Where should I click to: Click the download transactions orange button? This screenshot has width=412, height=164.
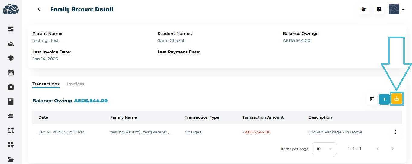[397, 99]
